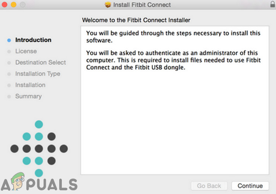Select the Installation Type step

[37, 74]
